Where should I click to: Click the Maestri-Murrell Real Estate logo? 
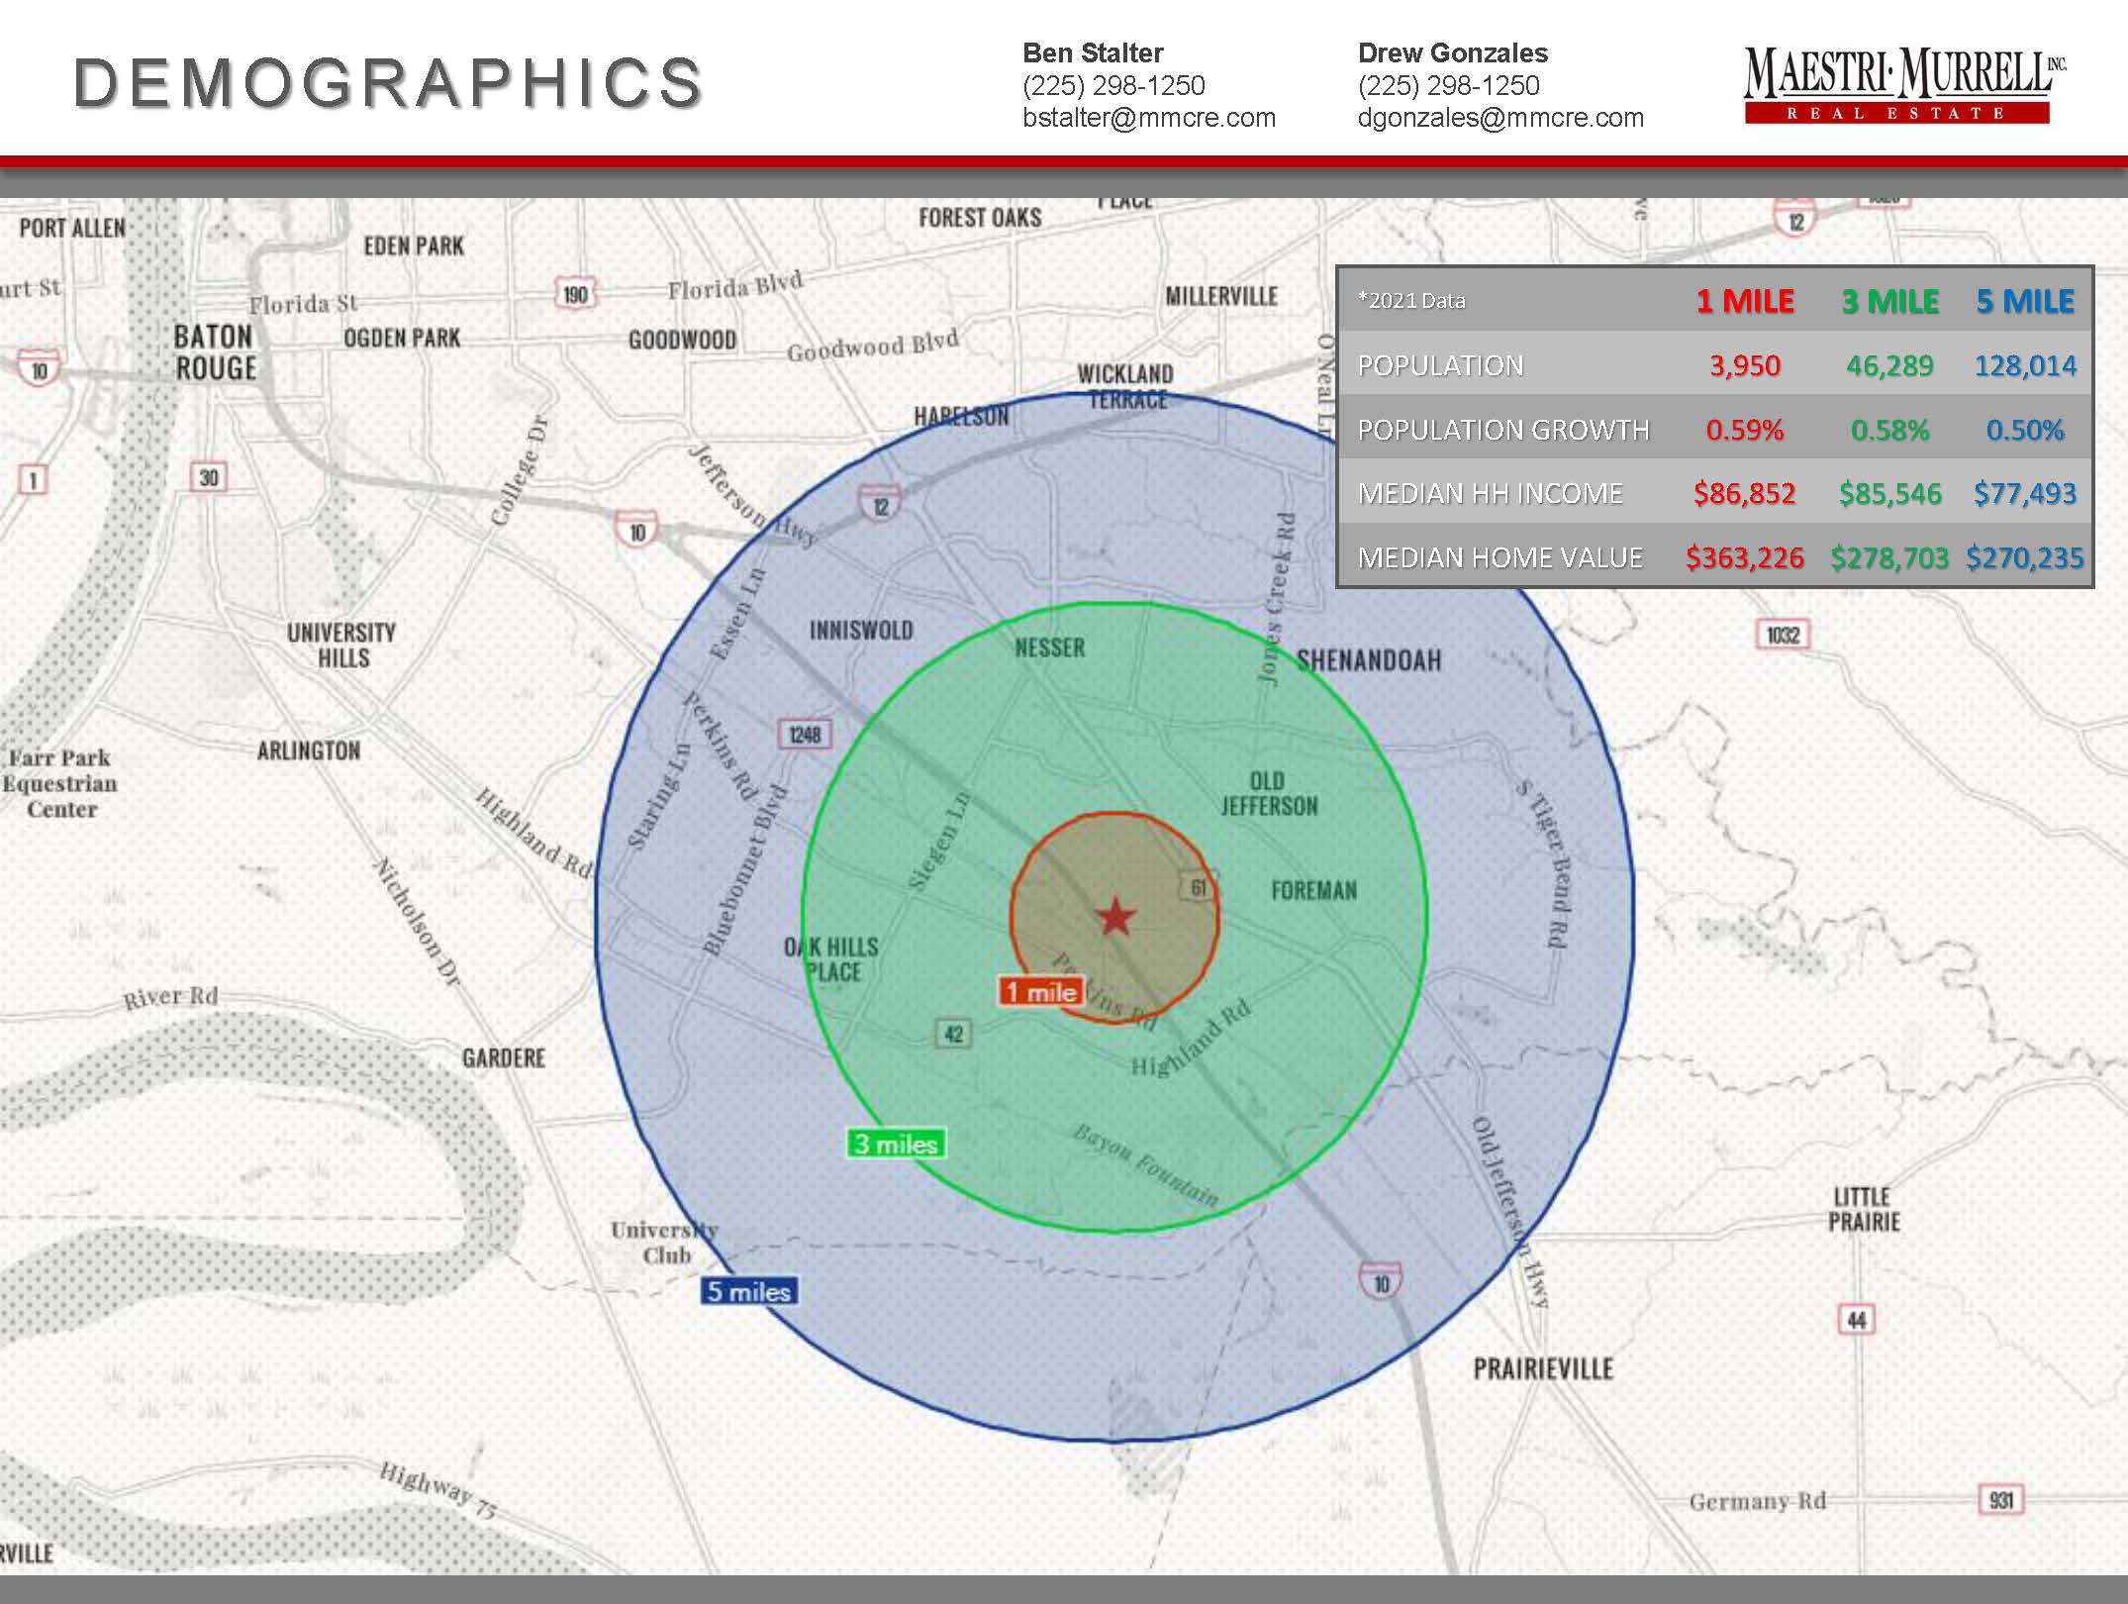coord(1903,84)
